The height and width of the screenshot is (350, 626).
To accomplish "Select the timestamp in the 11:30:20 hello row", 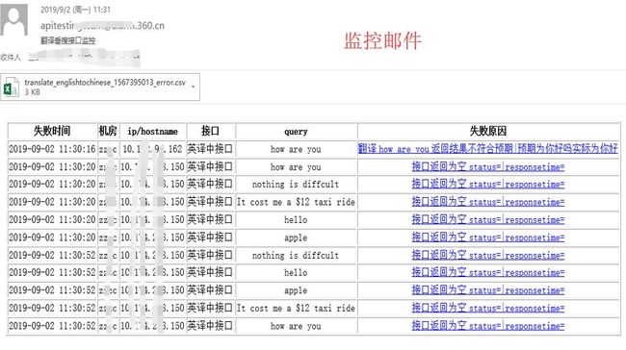I will 52,219.
